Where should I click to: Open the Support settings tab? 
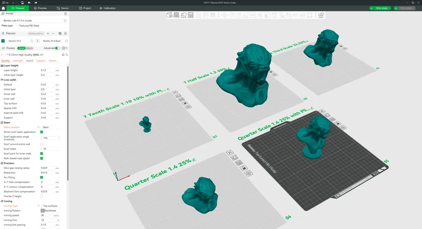[41, 61]
